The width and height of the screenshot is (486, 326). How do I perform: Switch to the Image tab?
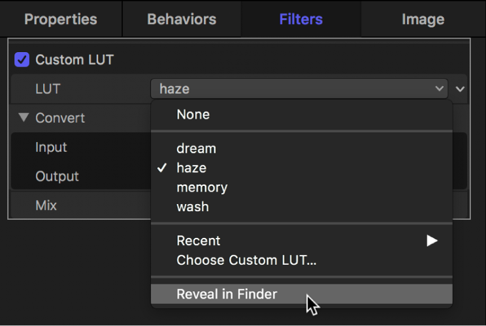pyautogui.click(x=423, y=19)
